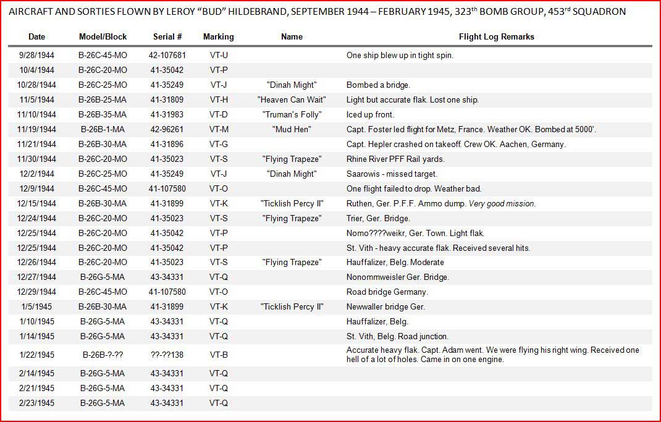Click the date 12/27/1944

tap(36, 277)
